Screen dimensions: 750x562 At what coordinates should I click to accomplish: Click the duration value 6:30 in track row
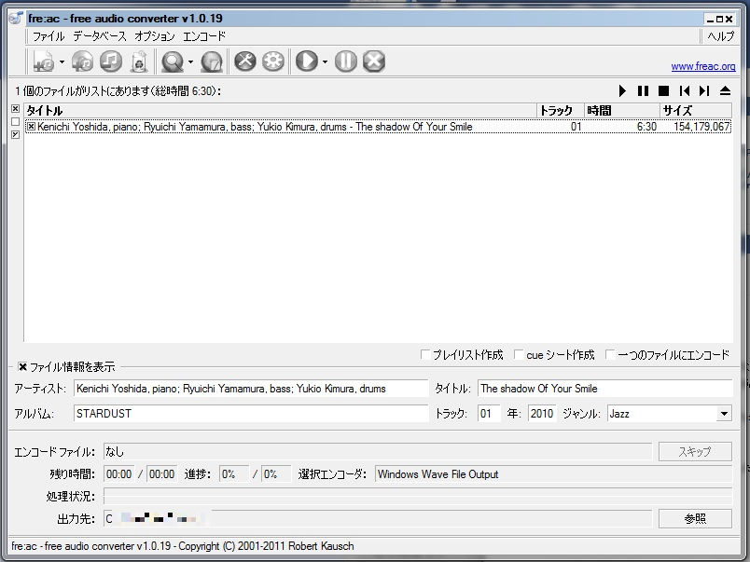646,127
